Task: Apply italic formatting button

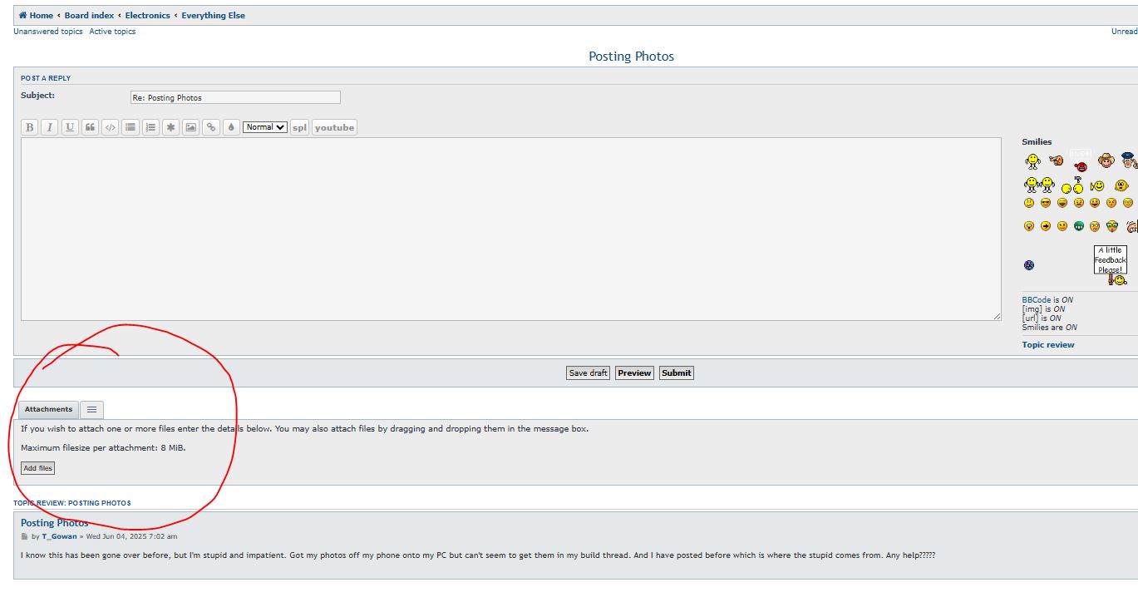Action: pyautogui.click(x=50, y=127)
